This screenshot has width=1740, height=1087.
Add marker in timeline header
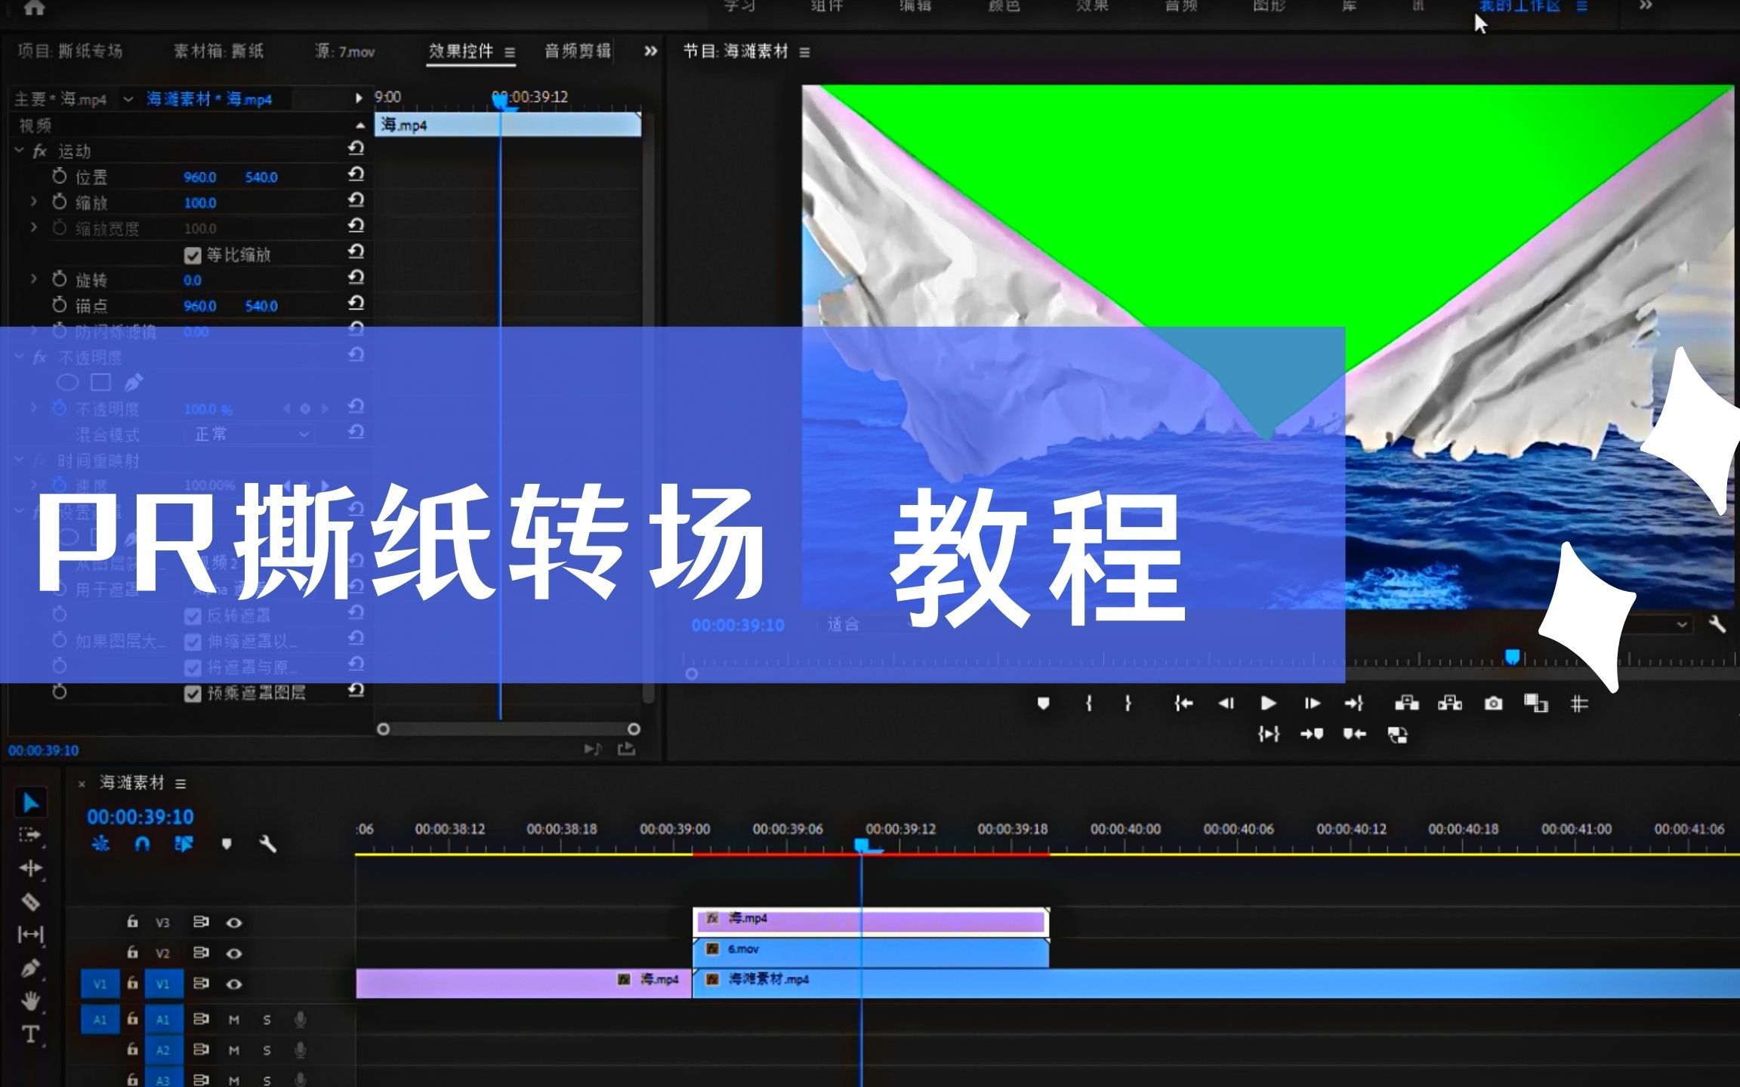tap(226, 844)
